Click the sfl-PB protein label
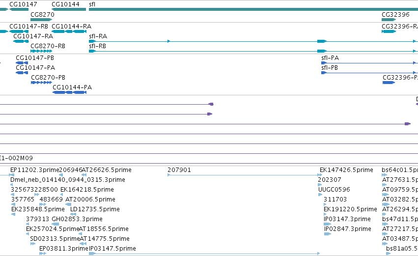 tap(330, 68)
